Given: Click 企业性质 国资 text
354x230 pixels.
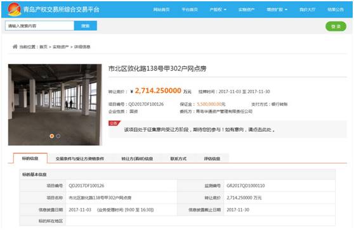Looking at the screenshot, I should coord(123,112).
